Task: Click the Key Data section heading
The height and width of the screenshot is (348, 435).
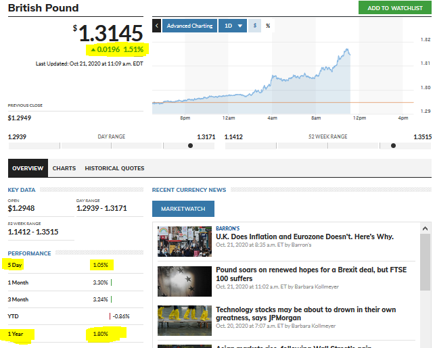Action: (x=22, y=190)
